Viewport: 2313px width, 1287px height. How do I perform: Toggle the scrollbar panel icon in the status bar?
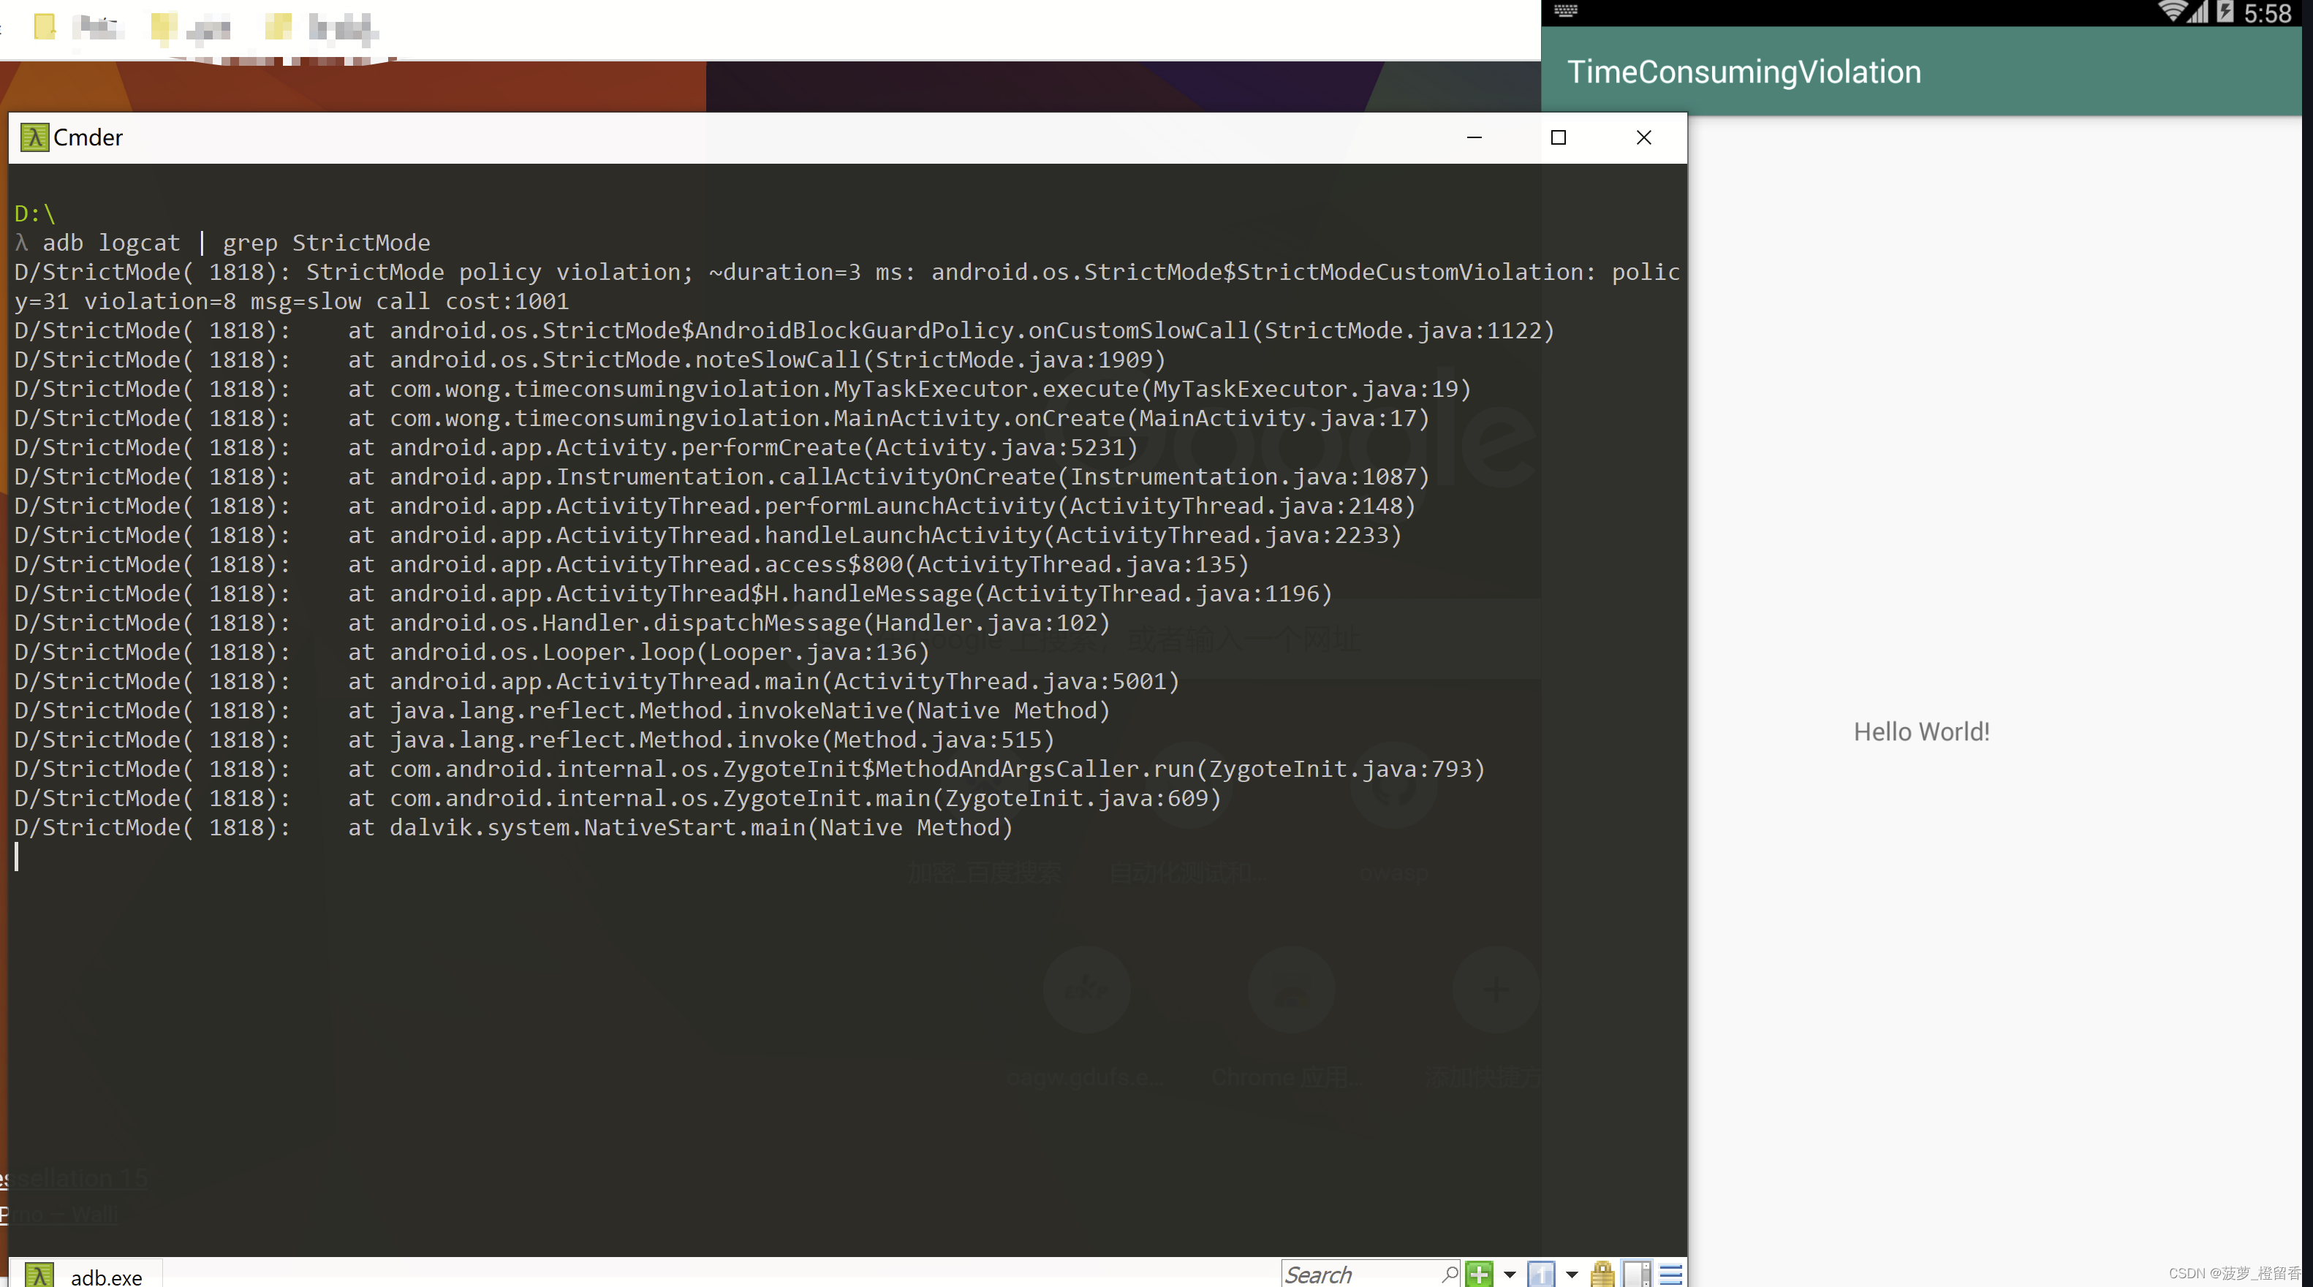pos(1637,1274)
